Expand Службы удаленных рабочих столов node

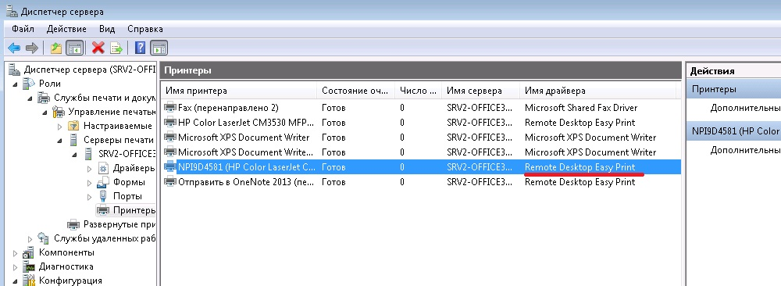tap(30, 239)
